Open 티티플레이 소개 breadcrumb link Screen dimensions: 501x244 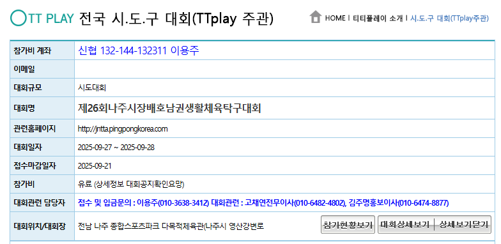pos(378,18)
